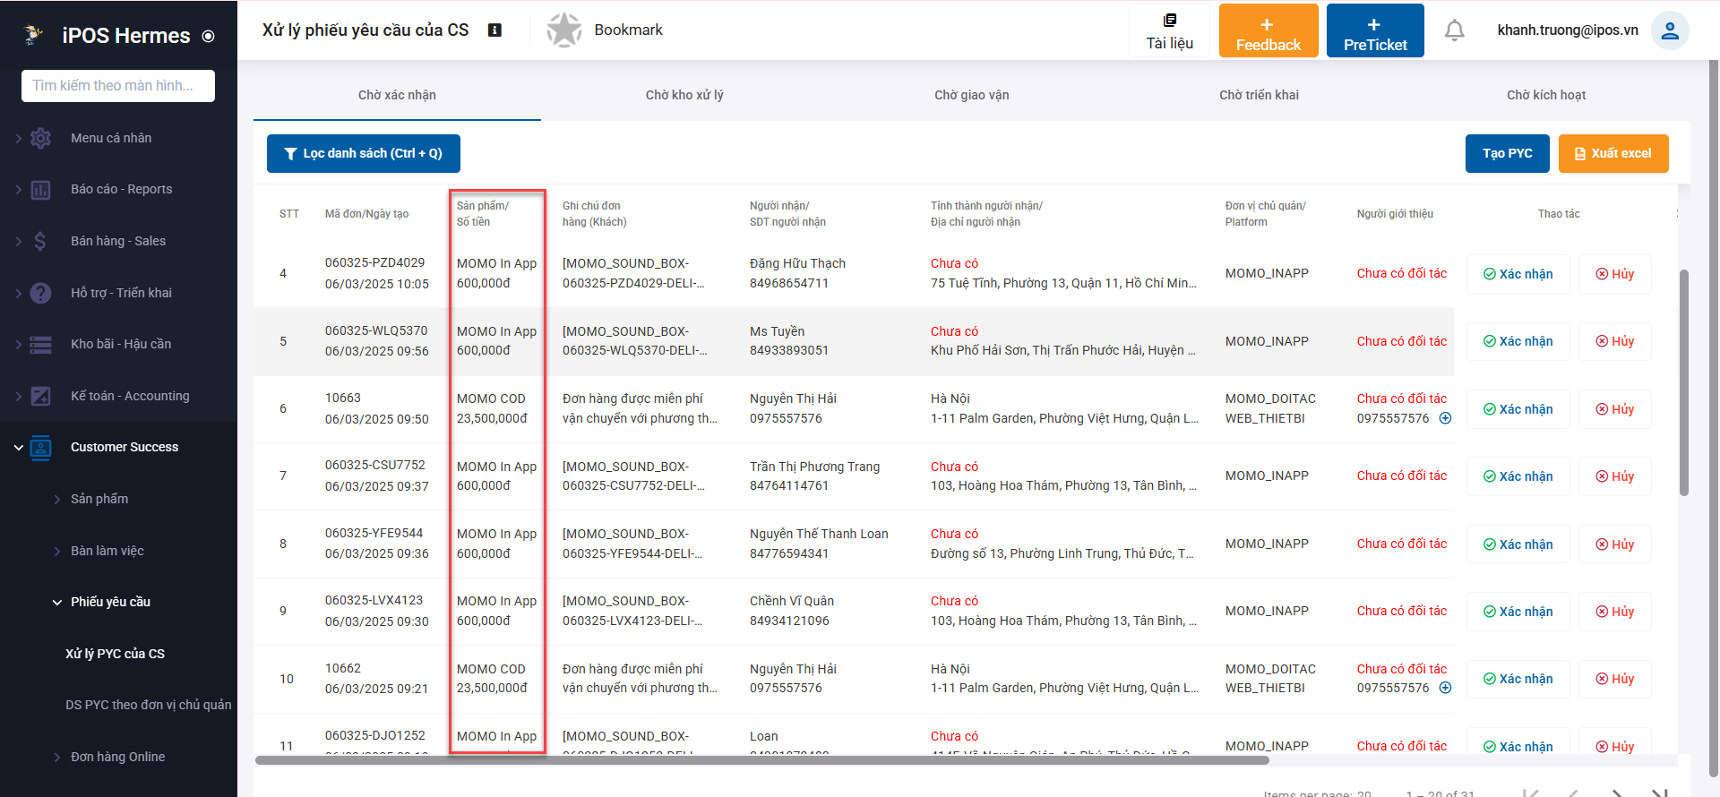Open the user account avatar menu

(1670, 30)
